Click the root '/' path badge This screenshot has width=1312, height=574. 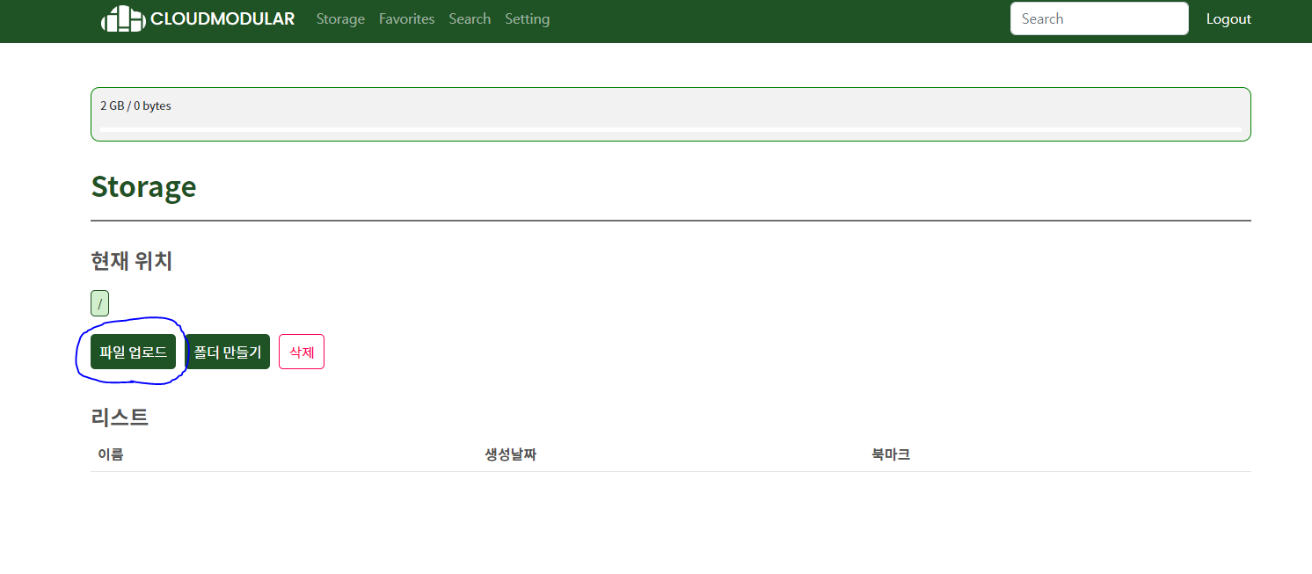(x=99, y=303)
